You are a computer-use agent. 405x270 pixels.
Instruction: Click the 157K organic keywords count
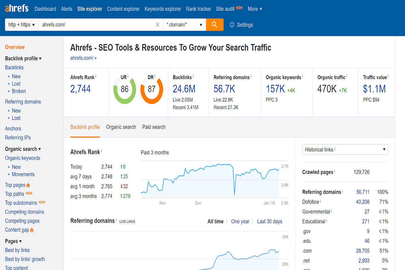pos(275,89)
